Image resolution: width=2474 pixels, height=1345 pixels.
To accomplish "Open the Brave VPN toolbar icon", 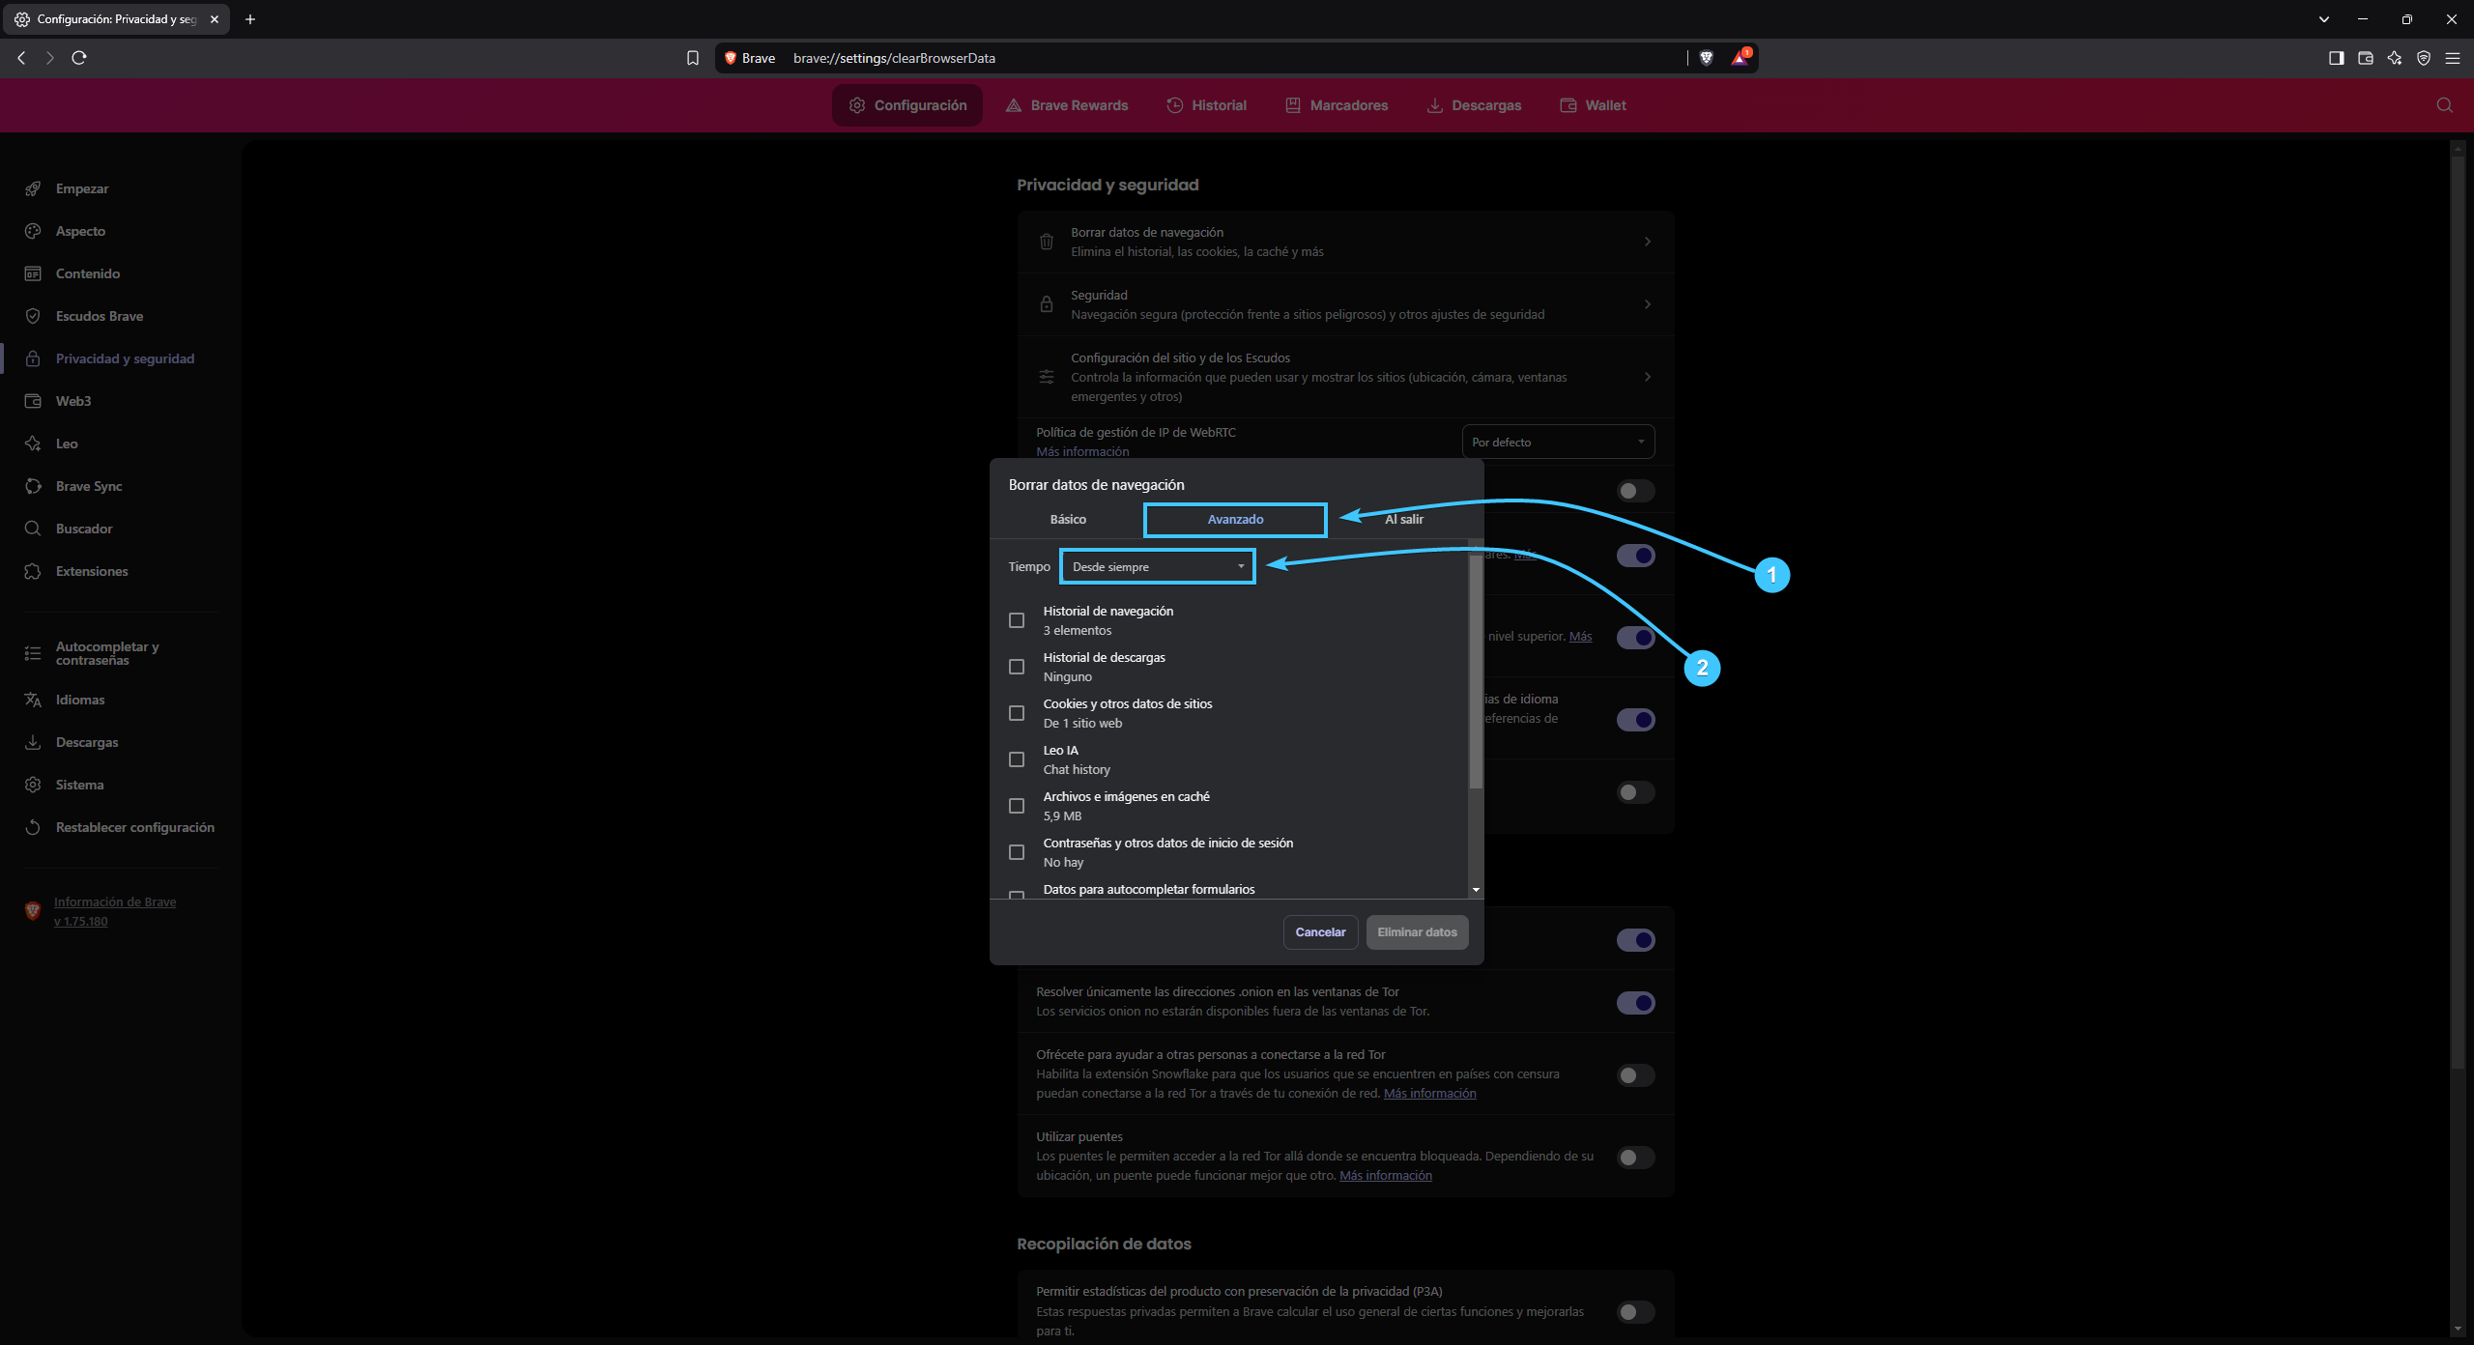I will [2423, 58].
